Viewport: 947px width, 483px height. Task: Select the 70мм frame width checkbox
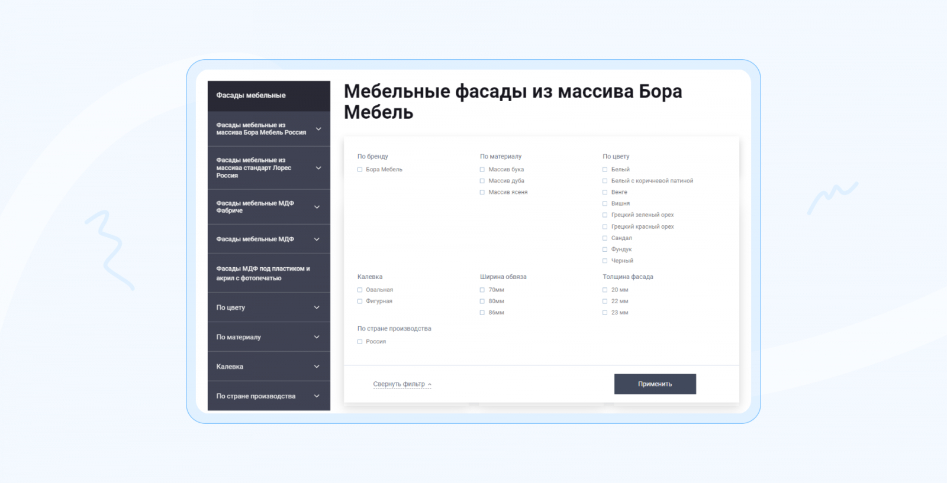(482, 290)
